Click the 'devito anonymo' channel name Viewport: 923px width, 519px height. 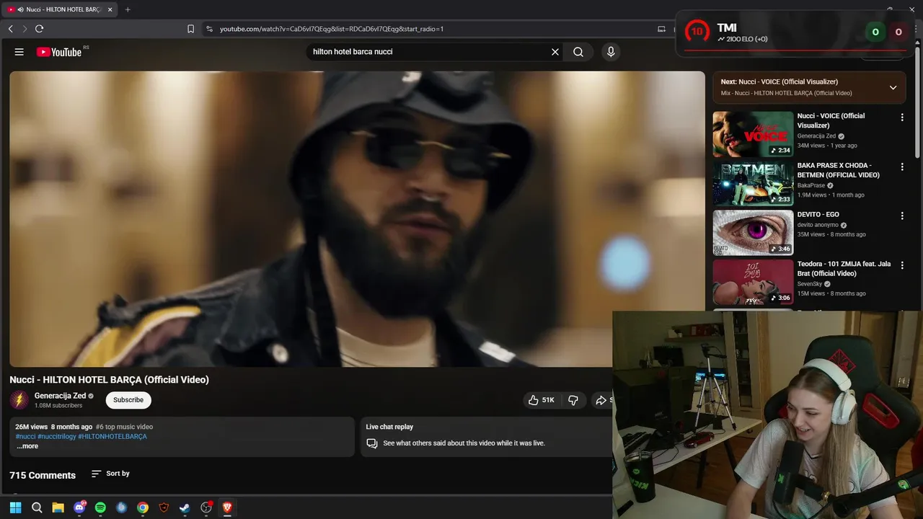(x=818, y=225)
